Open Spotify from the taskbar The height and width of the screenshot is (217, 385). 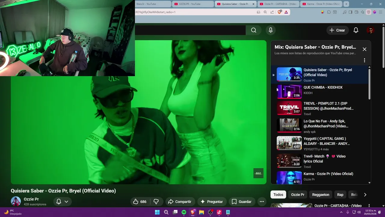pos(184,212)
